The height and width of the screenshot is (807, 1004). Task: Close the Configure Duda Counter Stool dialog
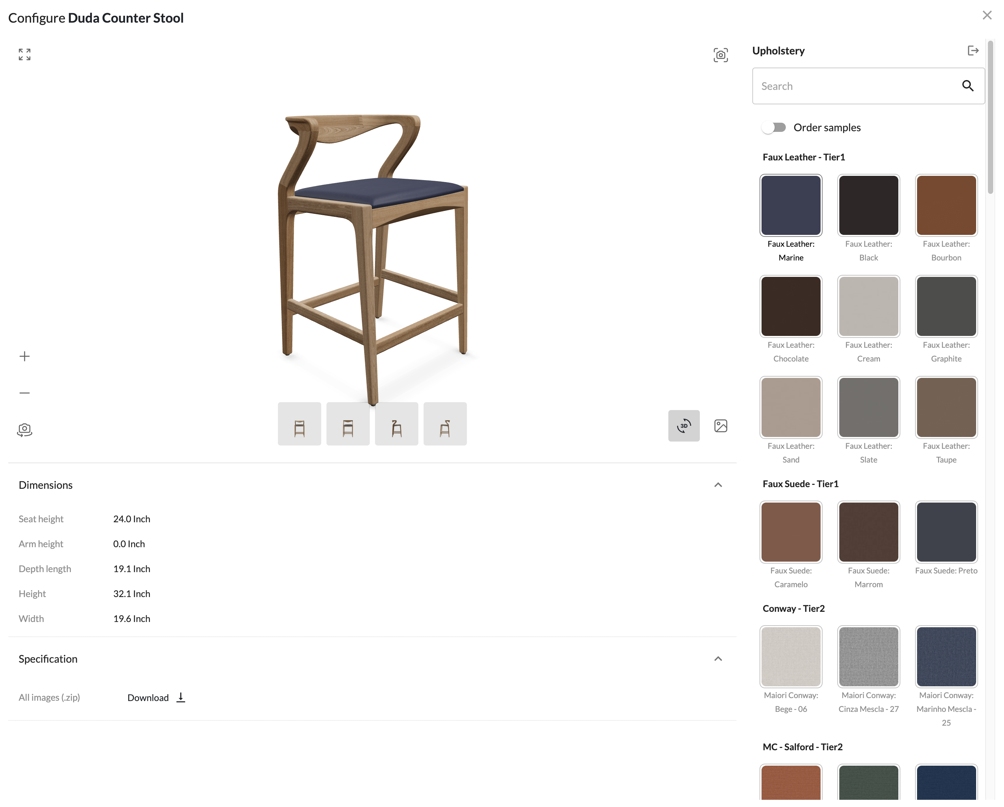[986, 15]
